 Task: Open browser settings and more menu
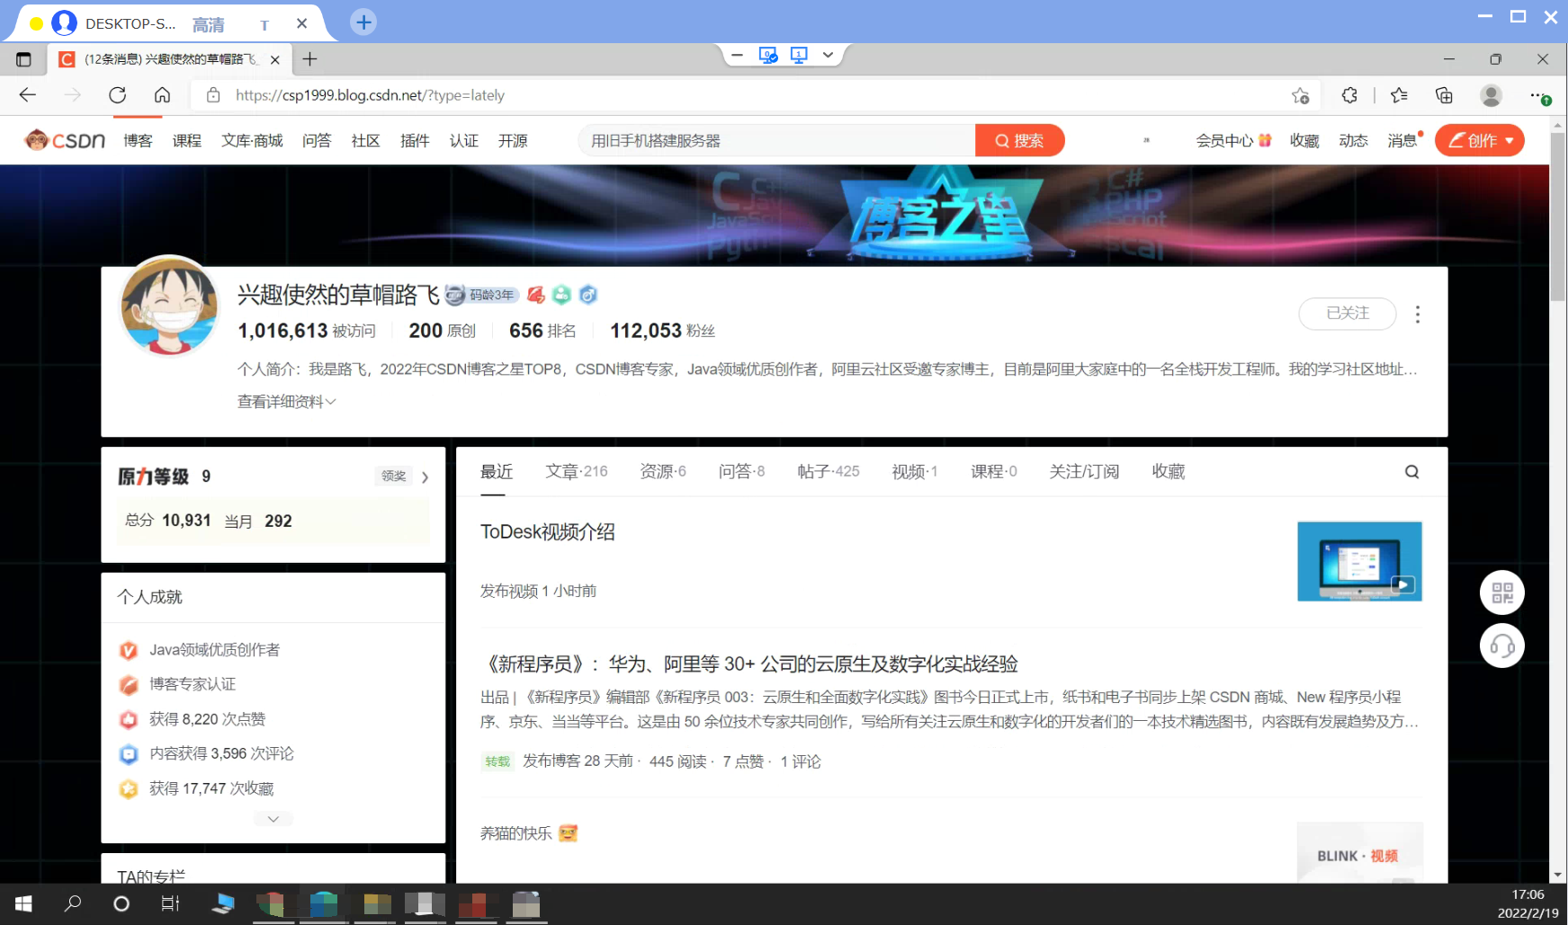point(1539,95)
